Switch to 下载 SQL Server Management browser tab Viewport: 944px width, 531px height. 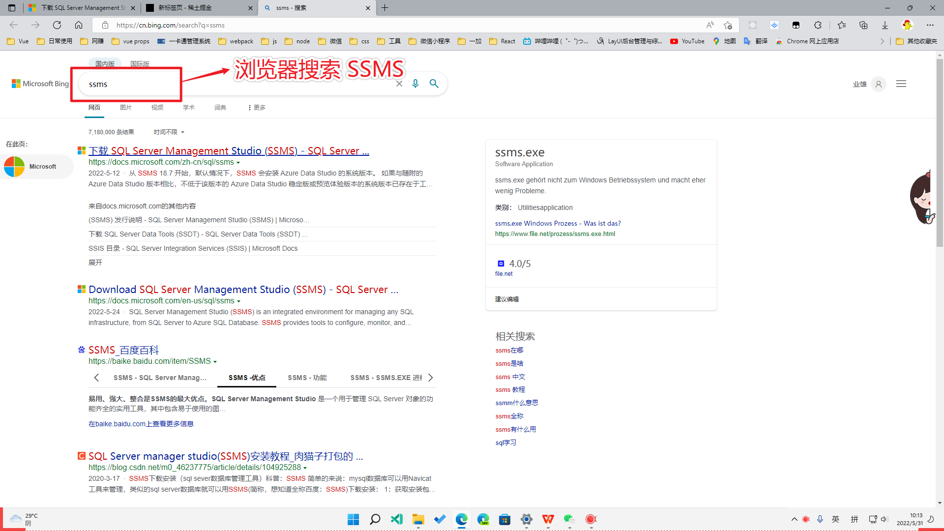click(82, 8)
